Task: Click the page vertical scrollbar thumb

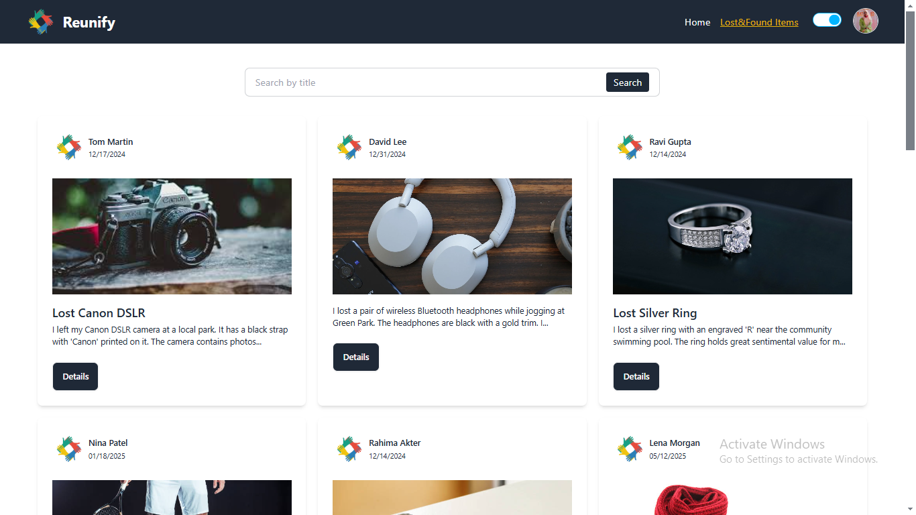Action: (x=910, y=80)
